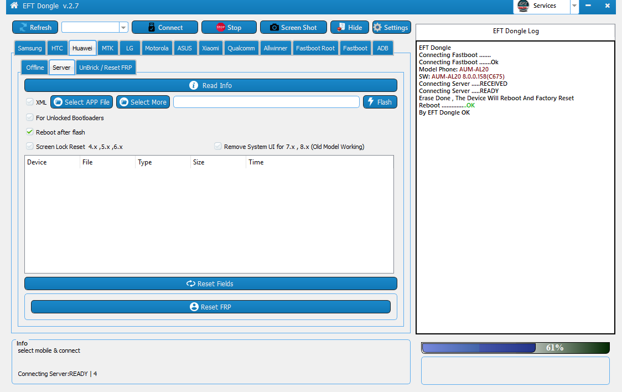This screenshot has height=392, width=622.
Task: Click the Flash lightning button
Action: 380,102
